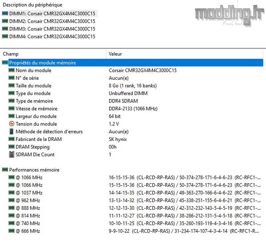266x242 pixels.
Task: Click the Largeur du module row icon
Action: tap(11, 116)
